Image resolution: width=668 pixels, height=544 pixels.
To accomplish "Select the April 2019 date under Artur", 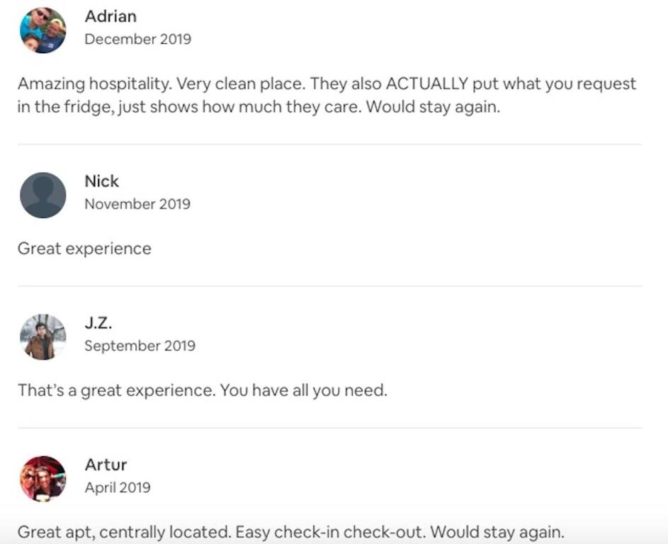I will 118,487.
